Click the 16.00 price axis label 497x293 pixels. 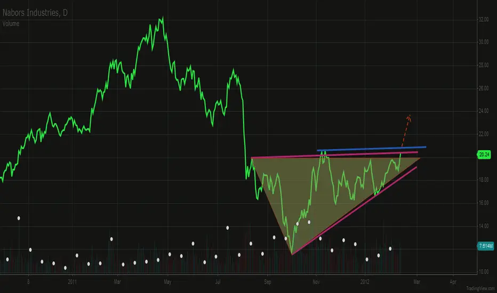point(483,203)
